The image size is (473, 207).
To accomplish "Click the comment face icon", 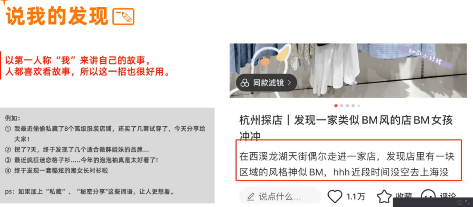I will click(428, 195).
